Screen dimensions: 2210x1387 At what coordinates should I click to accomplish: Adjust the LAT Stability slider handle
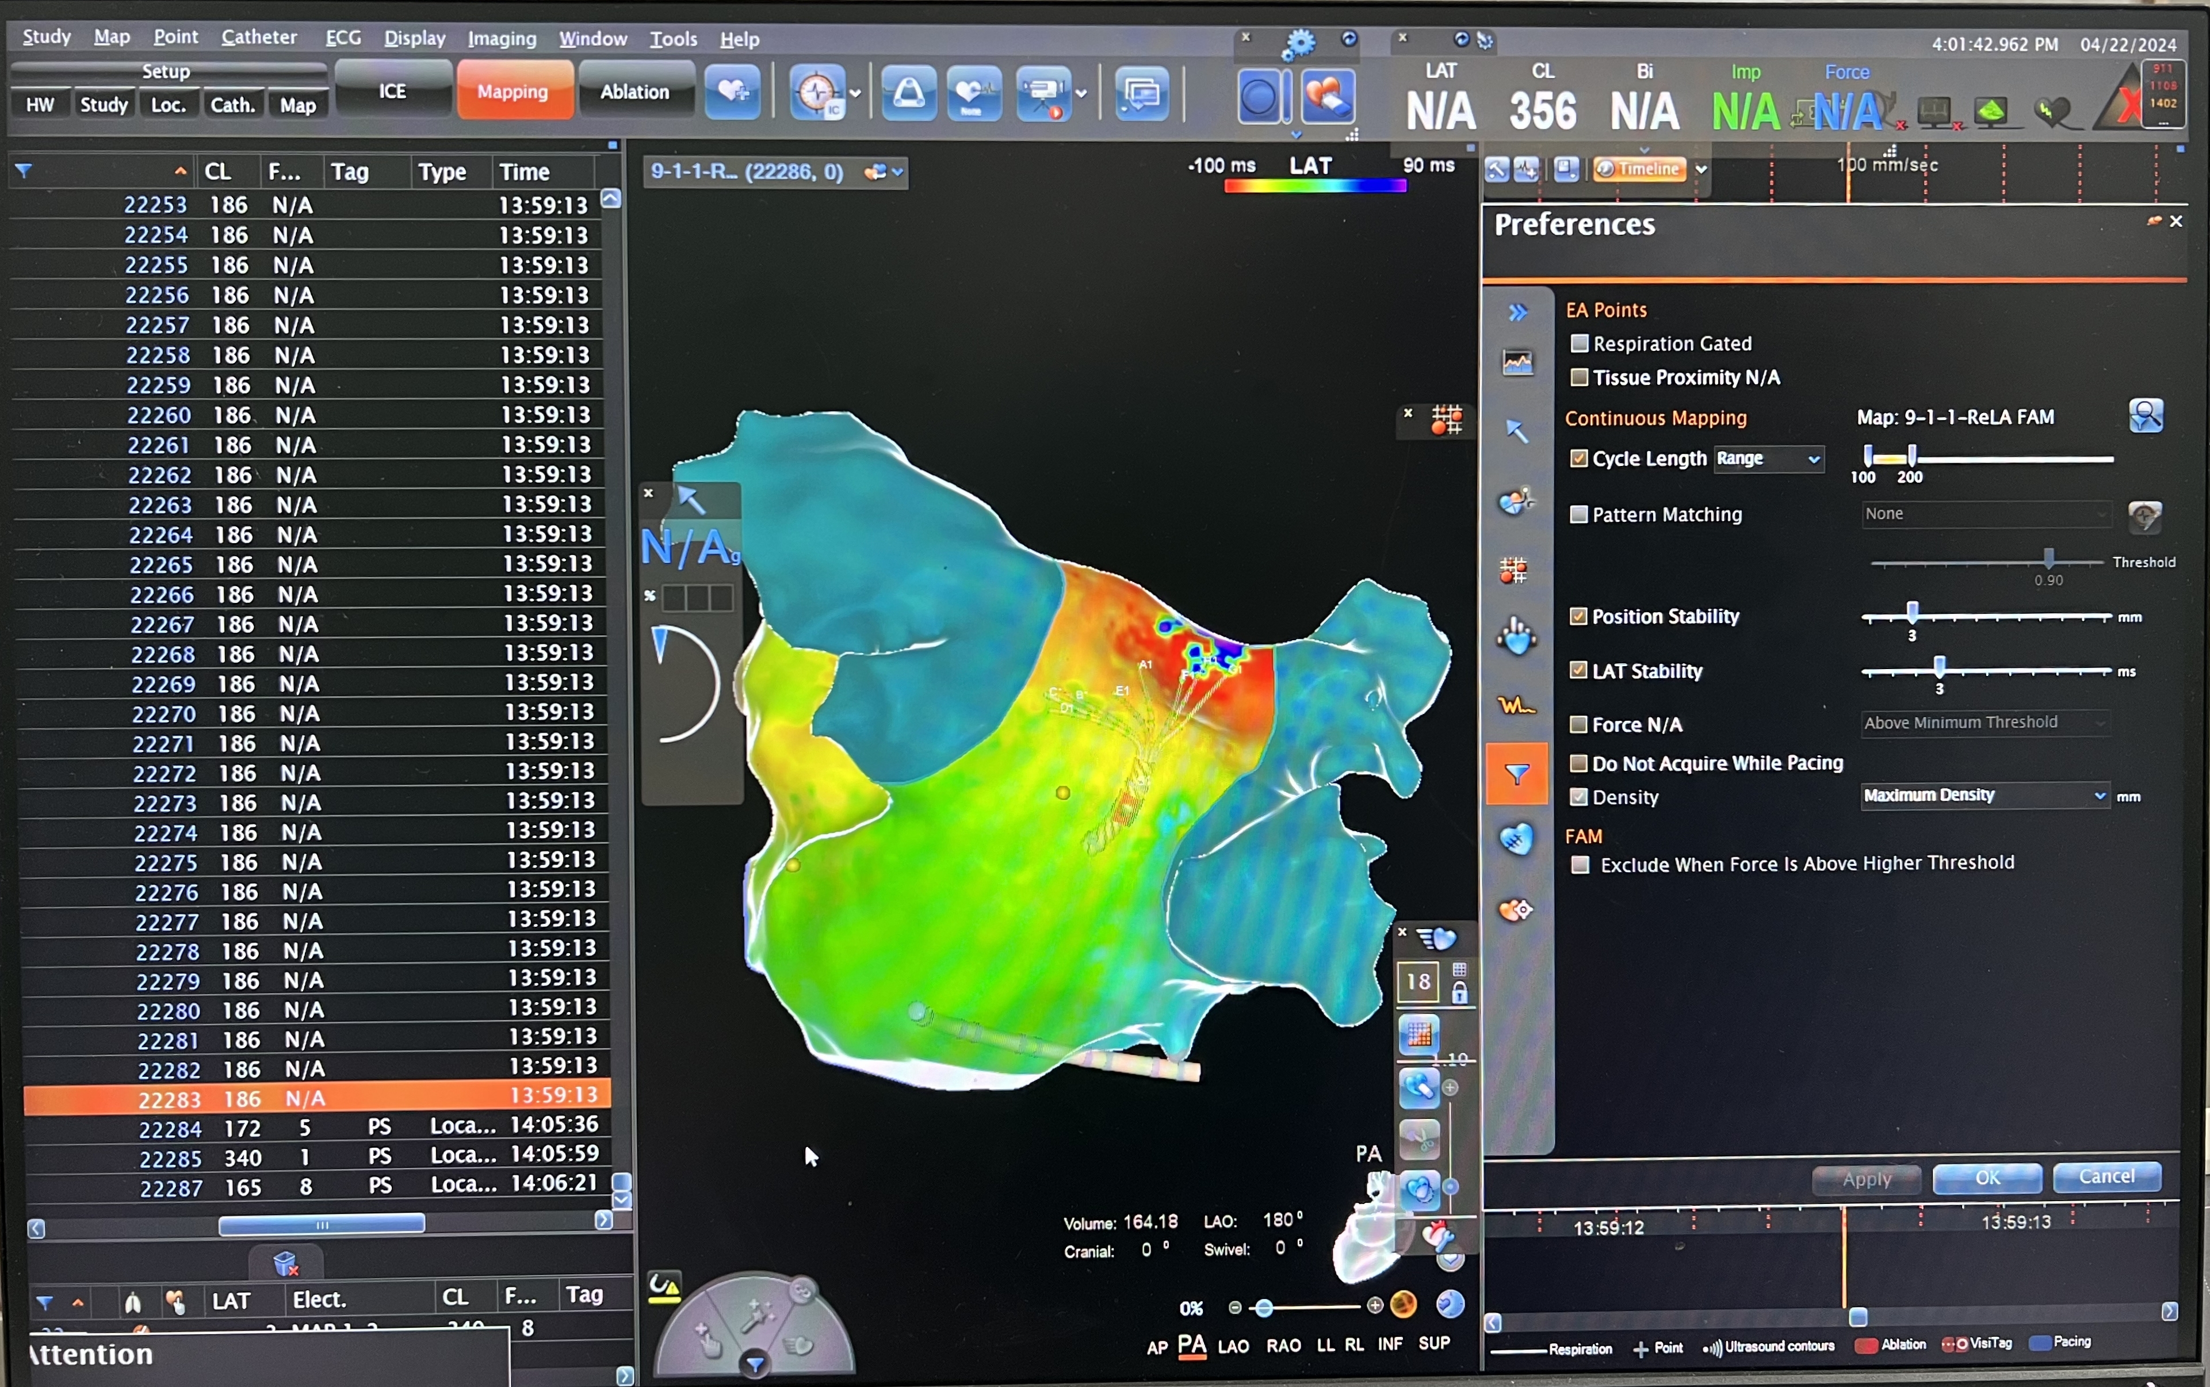coord(1940,666)
